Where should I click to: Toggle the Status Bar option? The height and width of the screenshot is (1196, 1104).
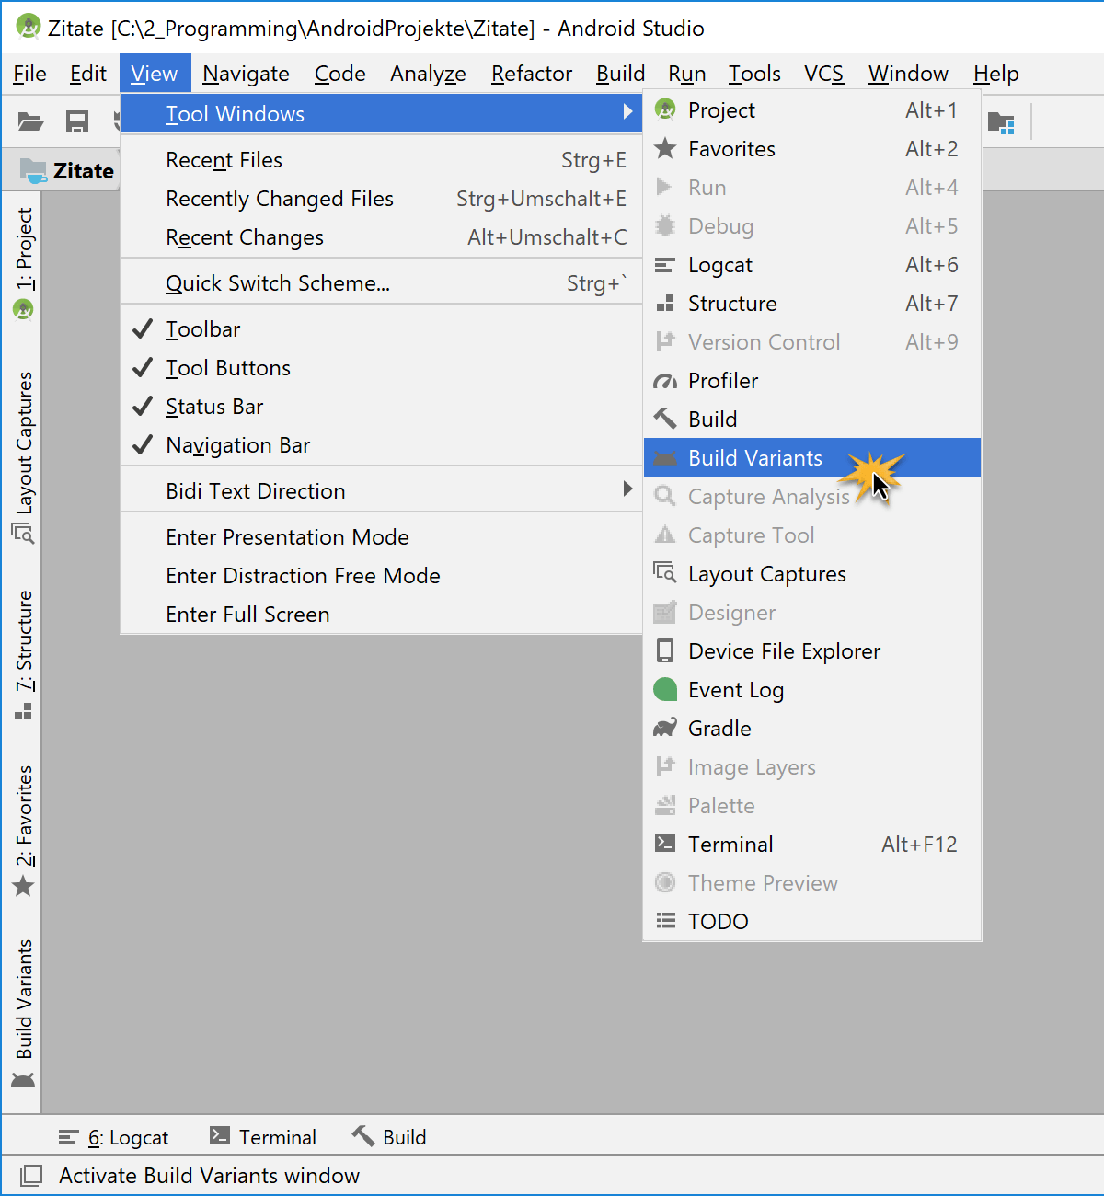point(382,407)
